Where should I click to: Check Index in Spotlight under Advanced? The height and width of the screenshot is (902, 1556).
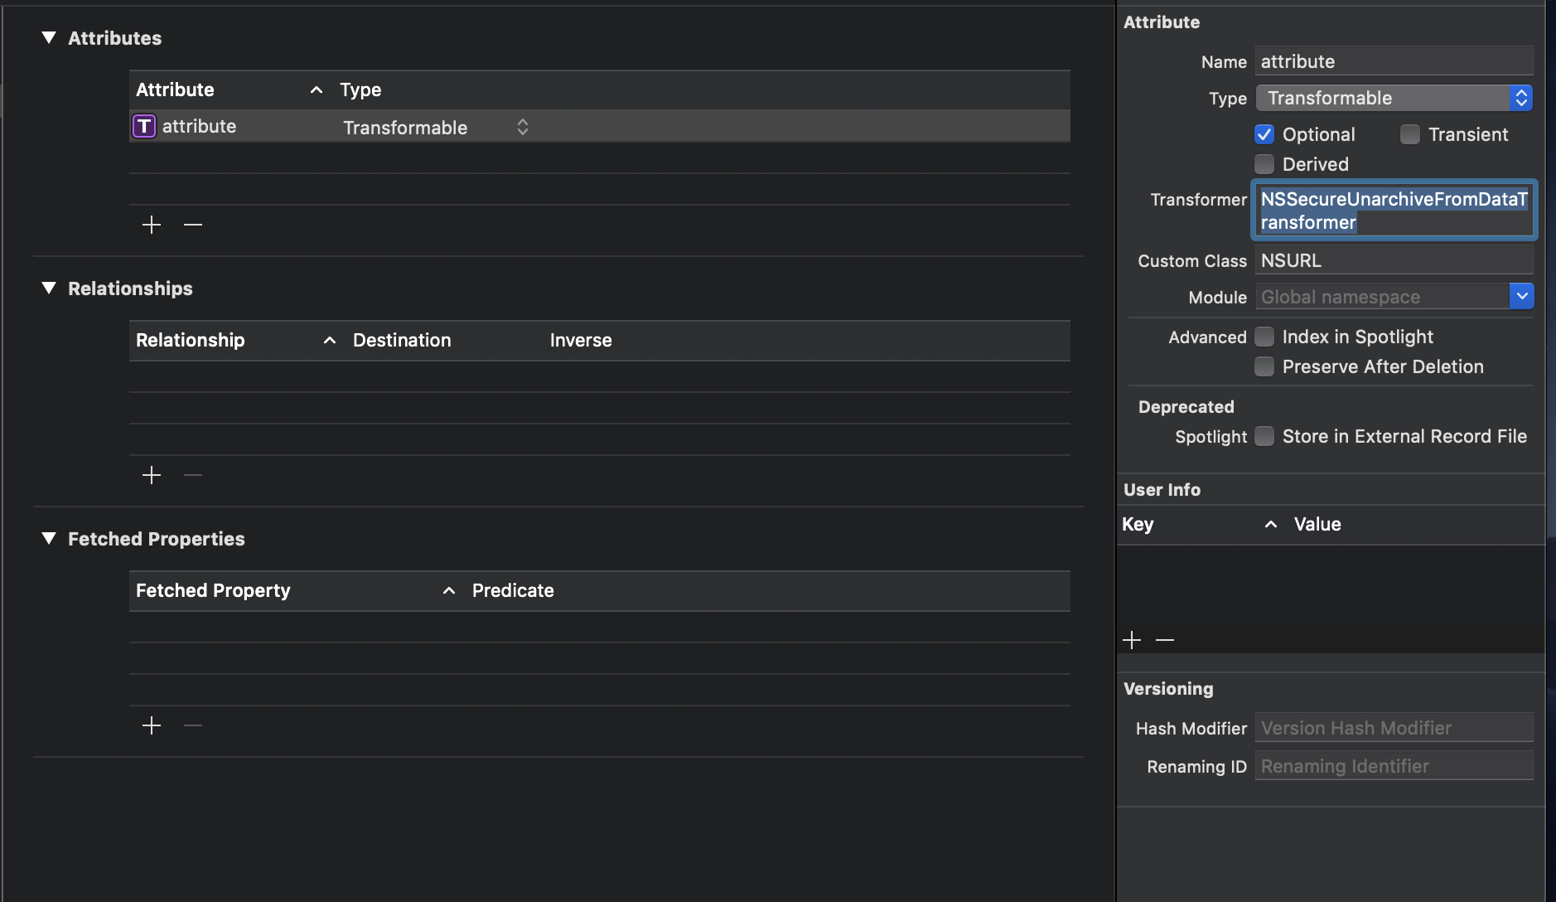pyautogui.click(x=1264, y=337)
